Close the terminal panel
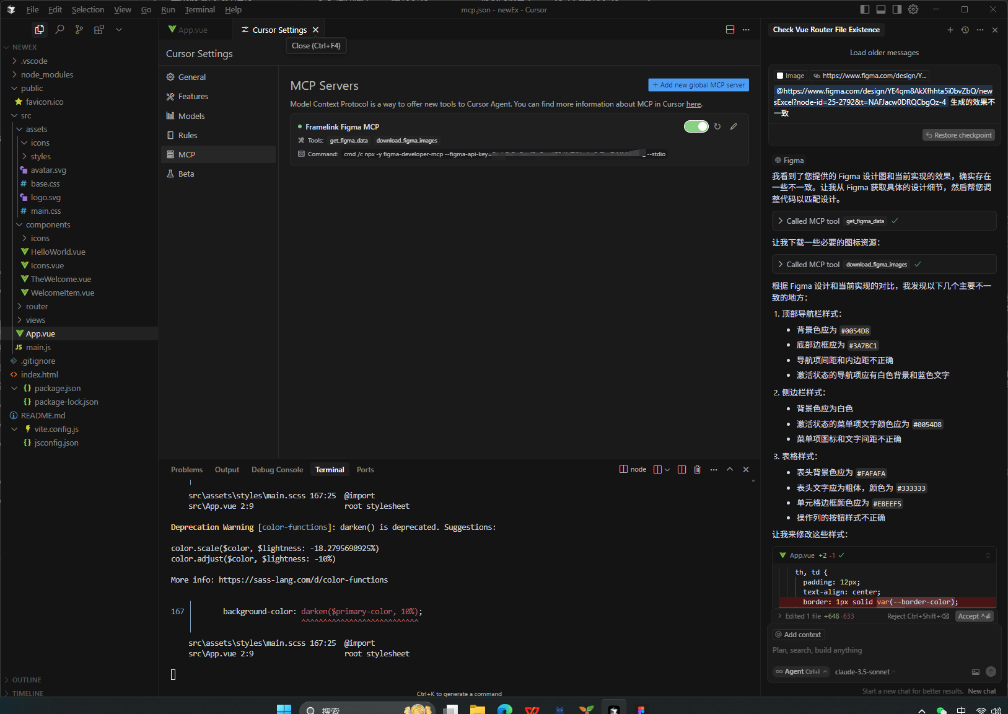 coord(746,469)
